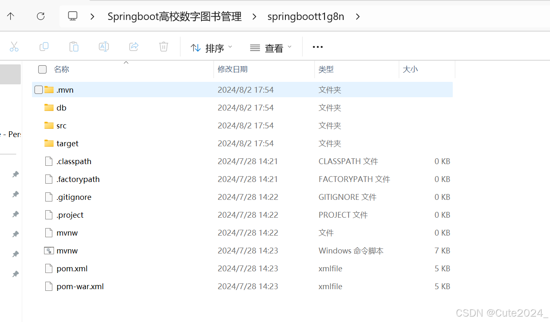Sort files by clicking the 修改日期 column header
550x322 pixels.
(x=233, y=69)
